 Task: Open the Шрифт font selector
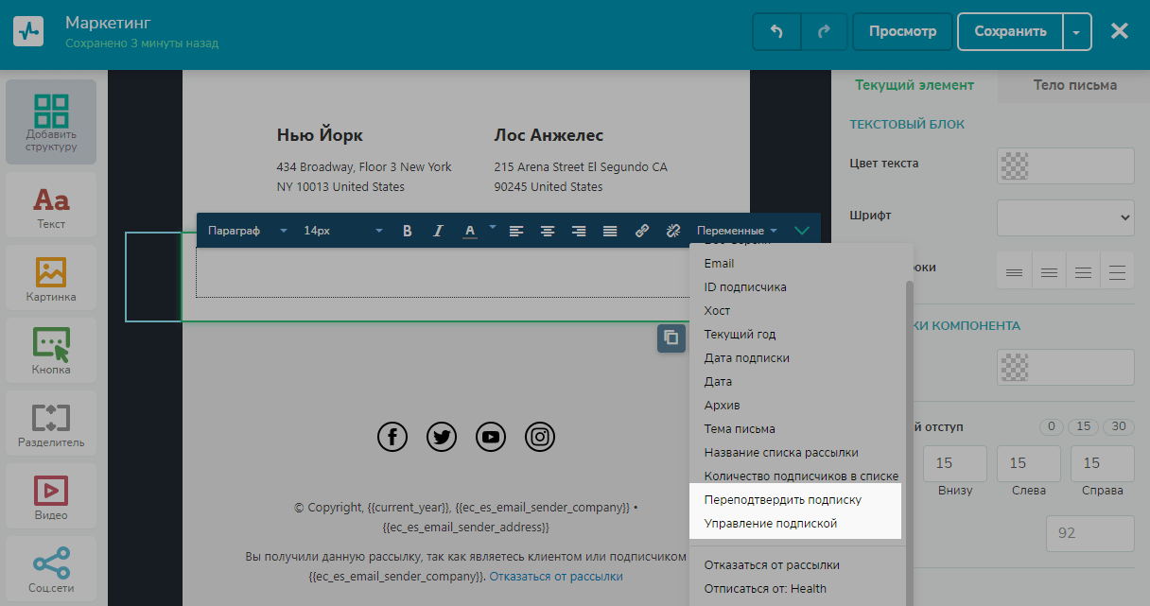pyautogui.click(x=1065, y=217)
